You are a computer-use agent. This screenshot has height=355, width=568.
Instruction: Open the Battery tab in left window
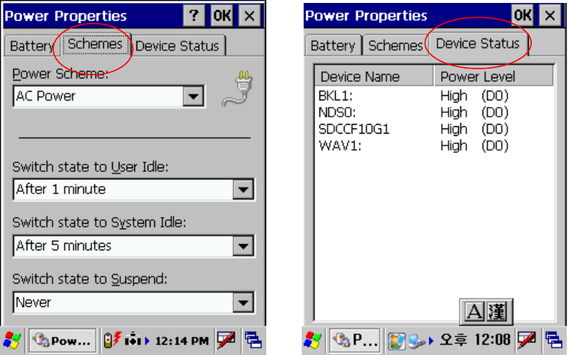point(31,46)
